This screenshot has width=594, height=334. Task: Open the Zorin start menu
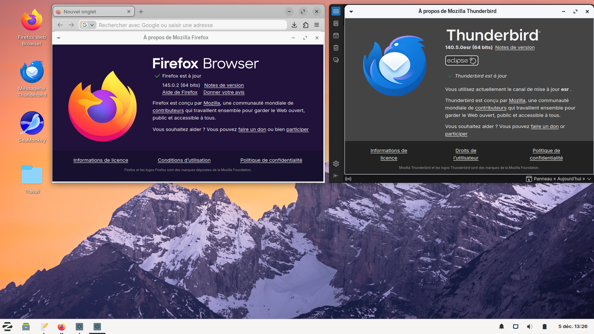click(x=7, y=327)
